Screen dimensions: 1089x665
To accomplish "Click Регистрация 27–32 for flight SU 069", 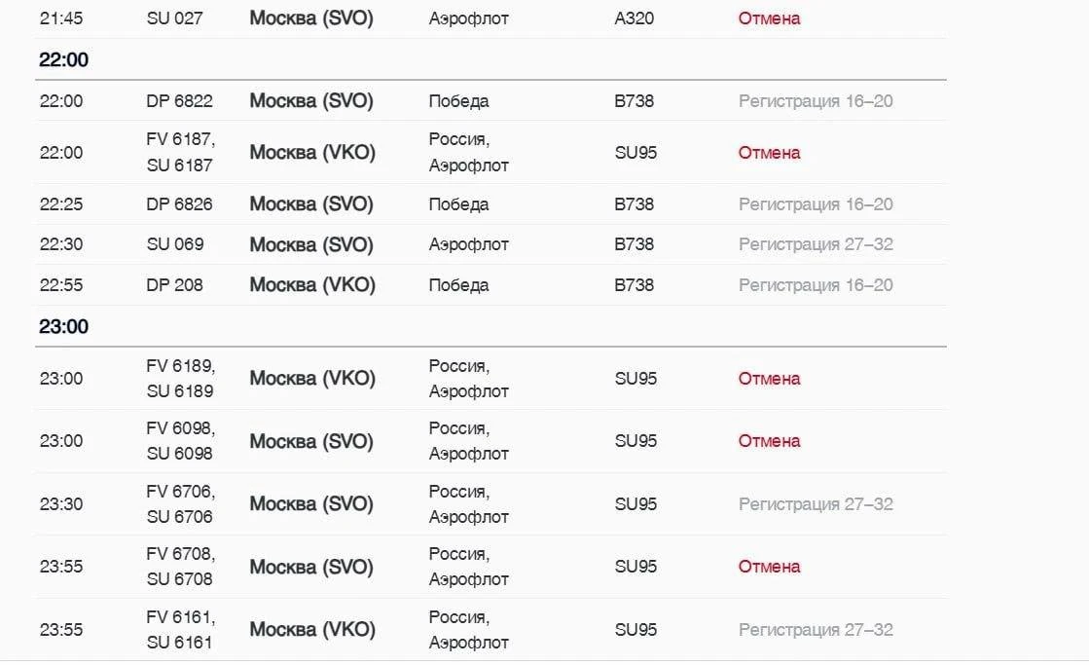I will [x=816, y=244].
